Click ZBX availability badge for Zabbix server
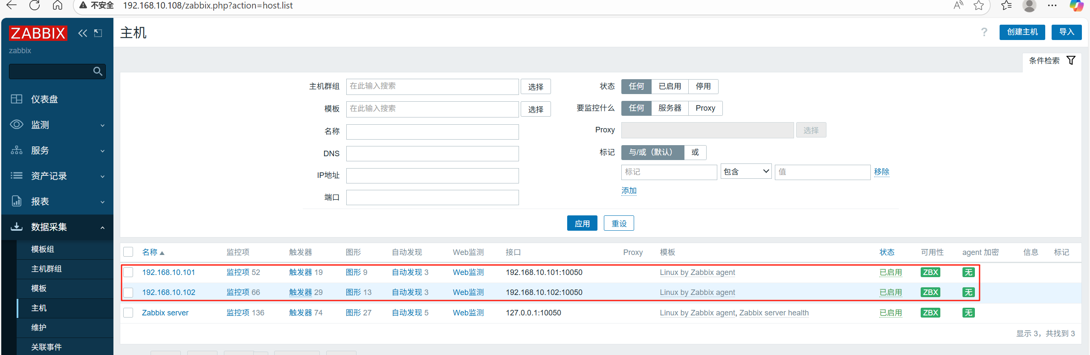The height and width of the screenshot is (355, 1090). coord(930,313)
